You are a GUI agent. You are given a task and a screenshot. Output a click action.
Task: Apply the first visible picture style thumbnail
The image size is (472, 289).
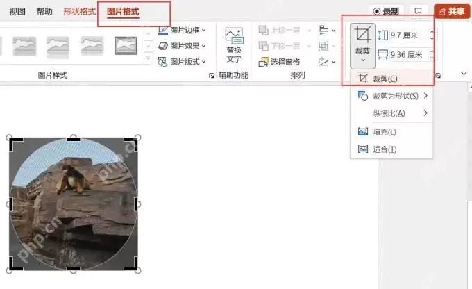24,46
